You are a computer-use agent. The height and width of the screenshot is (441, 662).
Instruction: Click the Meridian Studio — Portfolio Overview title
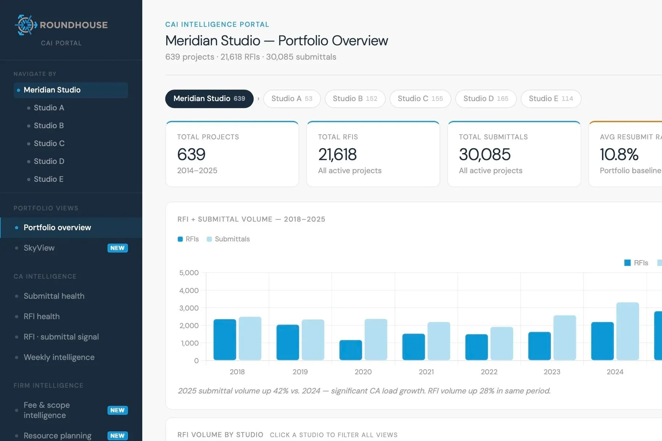(277, 41)
